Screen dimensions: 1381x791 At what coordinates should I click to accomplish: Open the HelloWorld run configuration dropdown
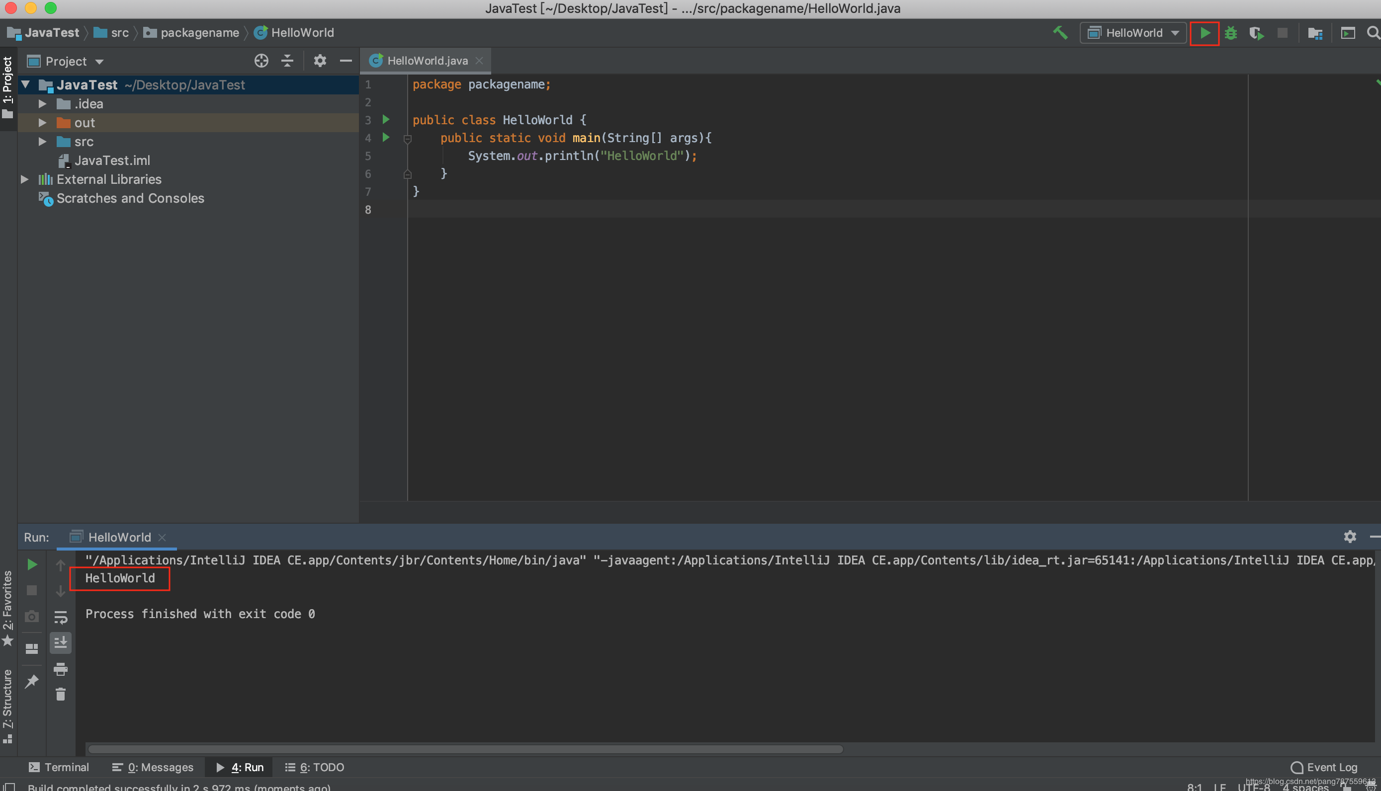coord(1134,33)
